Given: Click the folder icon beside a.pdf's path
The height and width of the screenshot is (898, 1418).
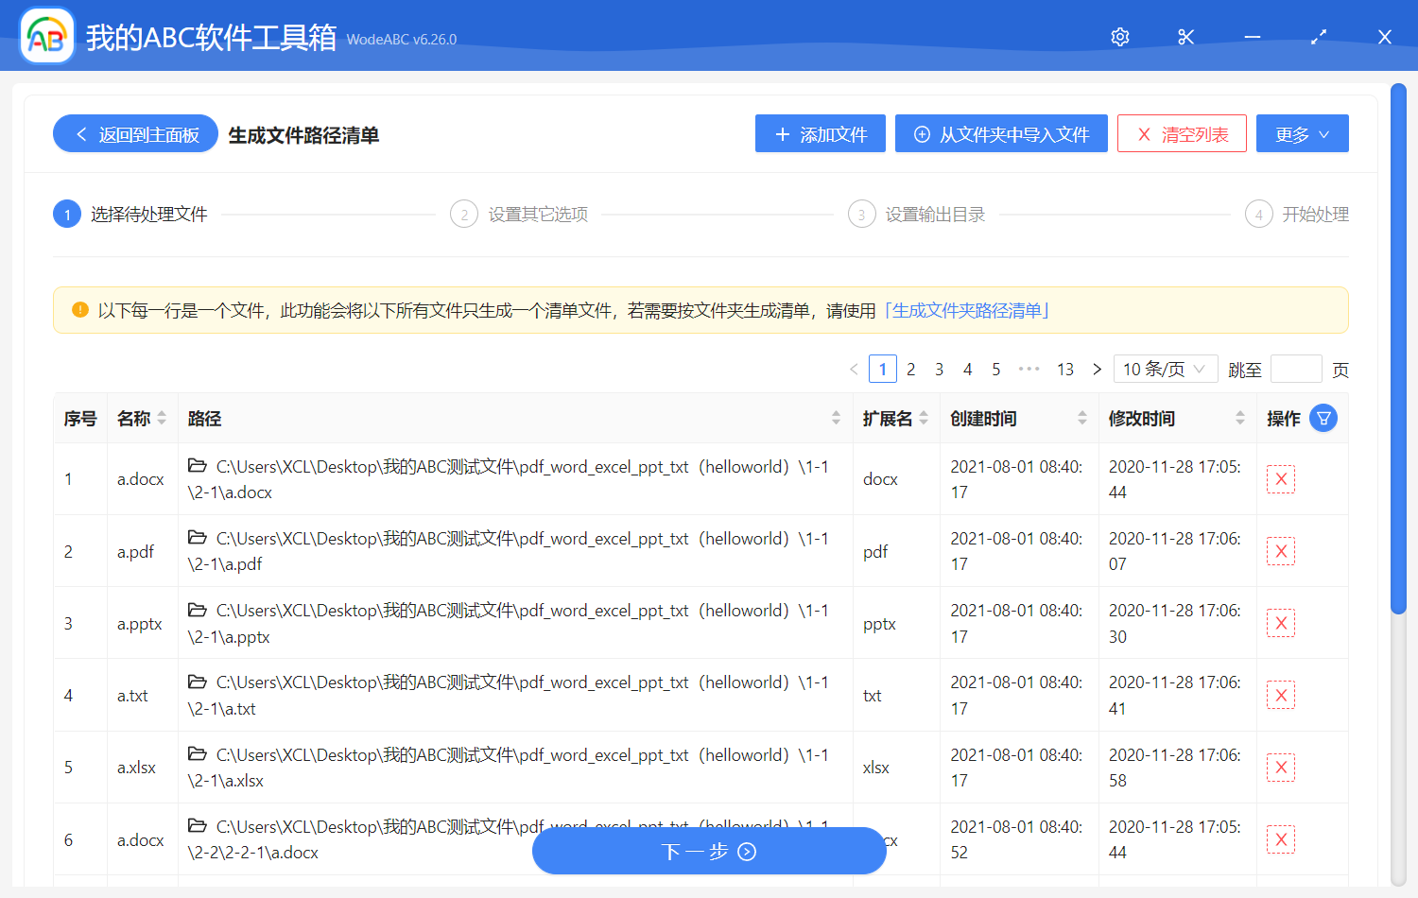Looking at the screenshot, I should click(x=197, y=537).
